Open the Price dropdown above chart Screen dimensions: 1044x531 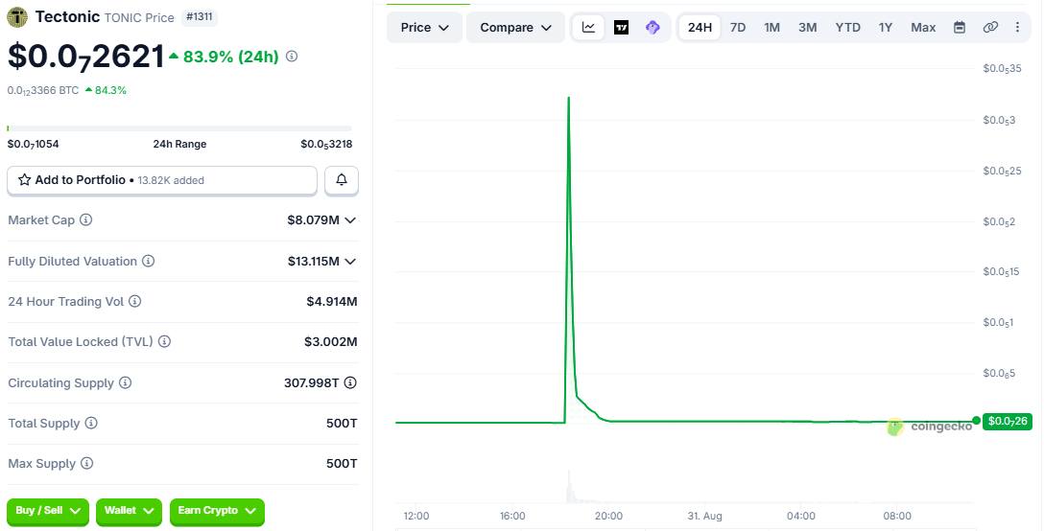click(x=425, y=27)
